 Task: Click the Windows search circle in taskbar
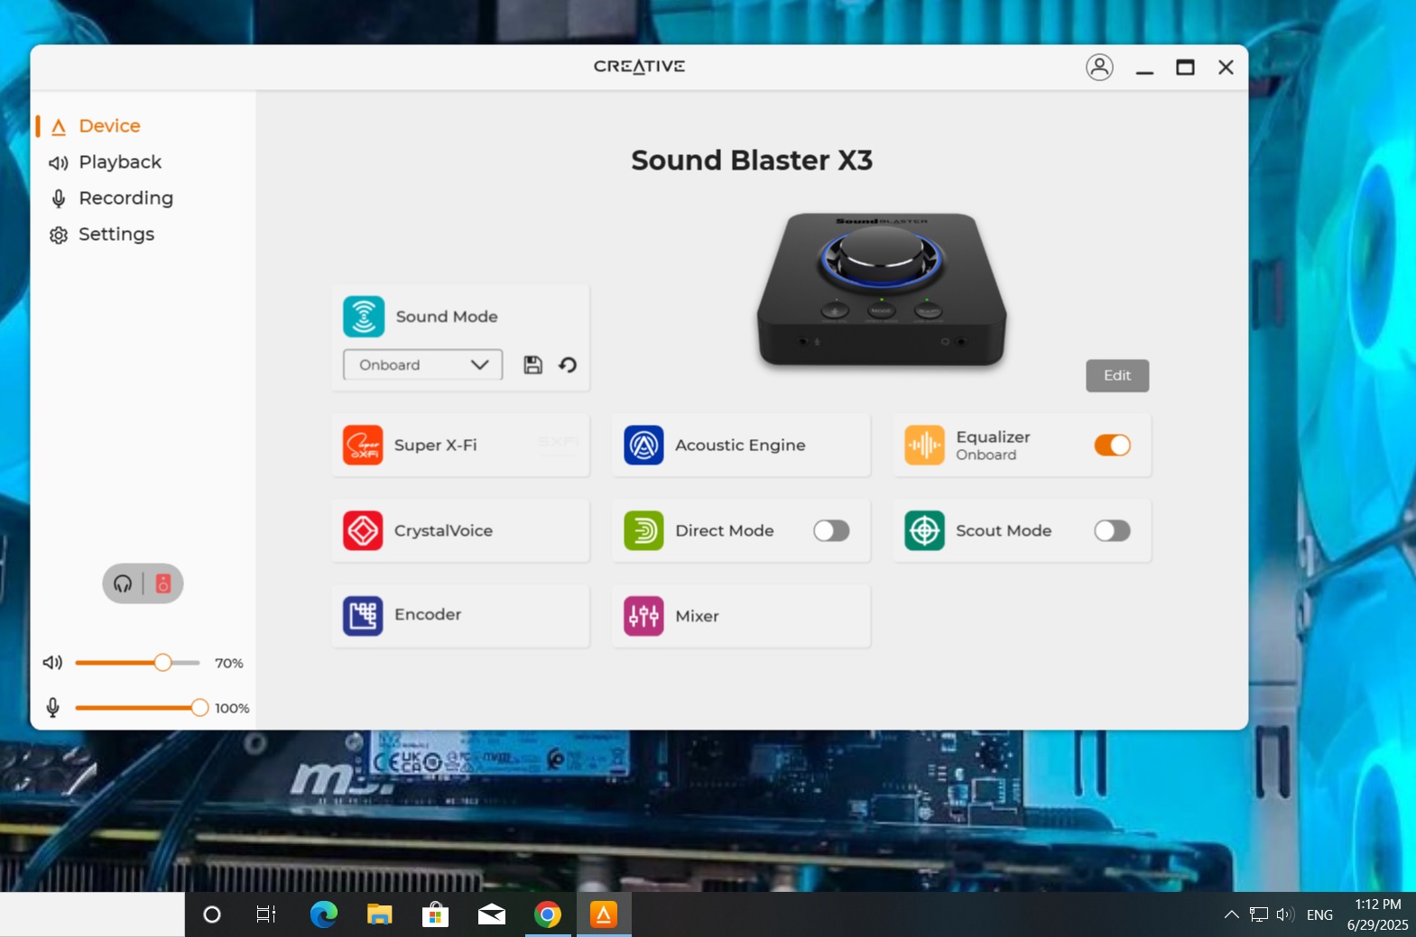coord(212,914)
